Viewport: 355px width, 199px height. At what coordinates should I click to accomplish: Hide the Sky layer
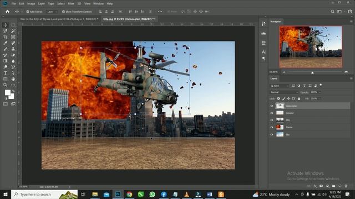point(272,134)
